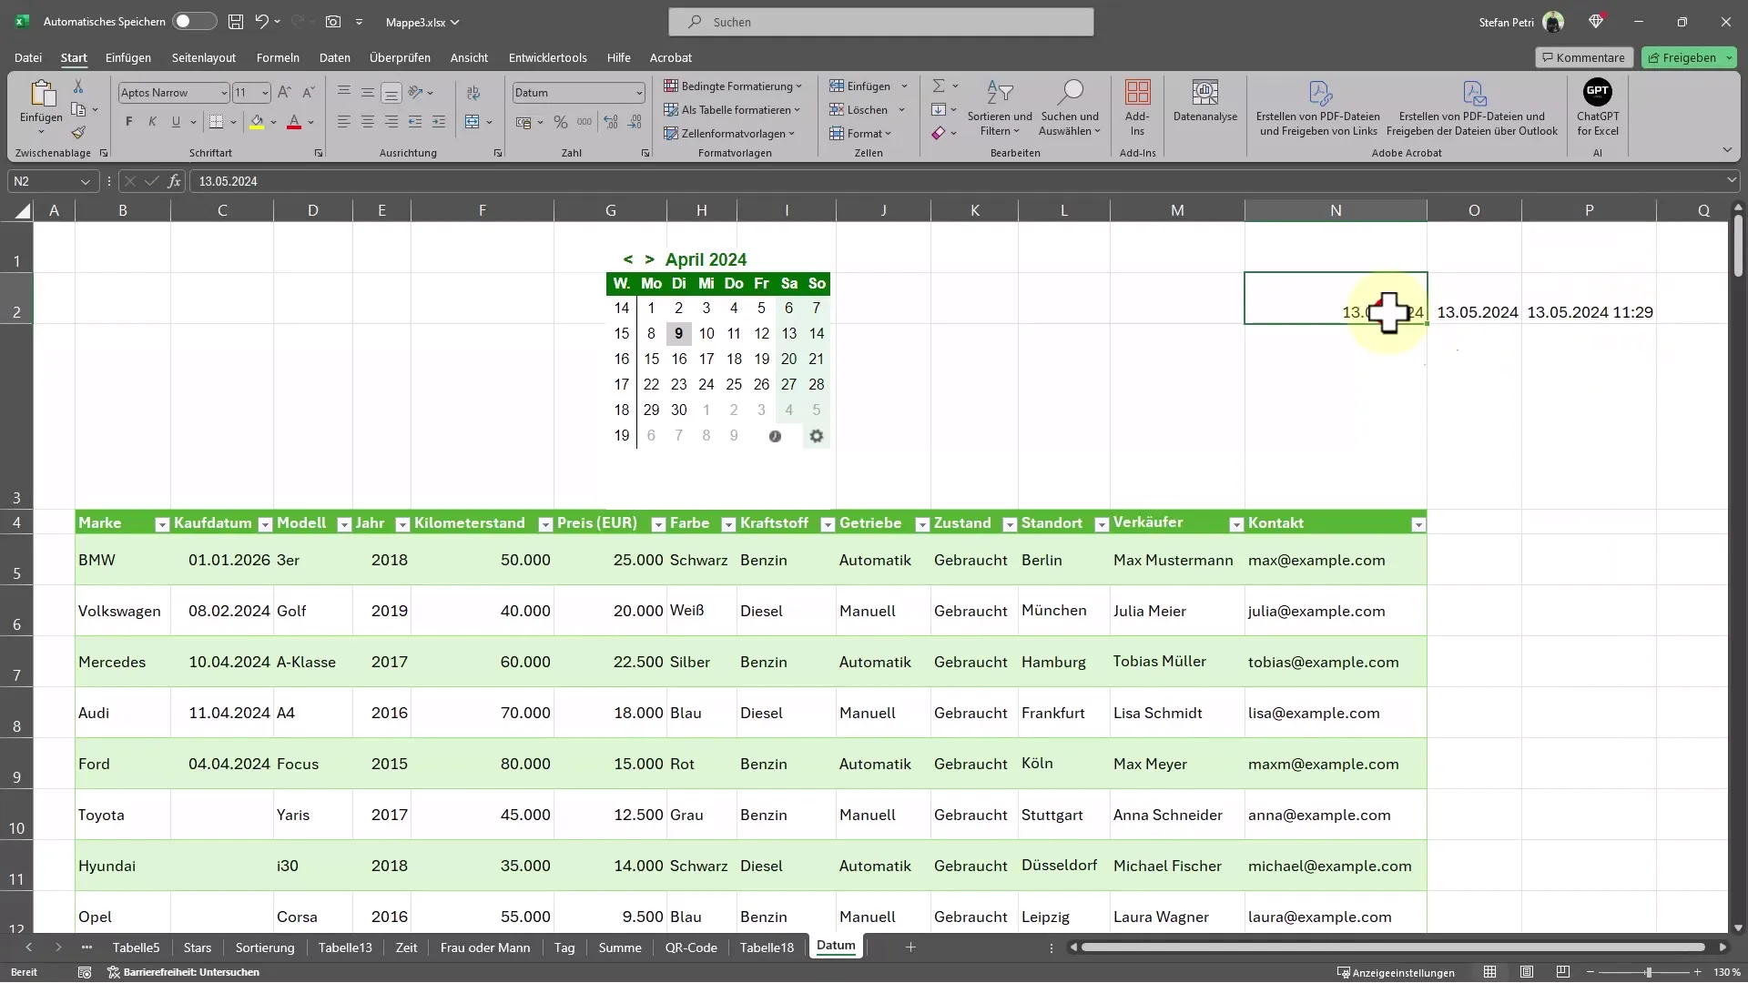This screenshot has height=983, width=1748.
Task: Open the Formeln menu tab
Action: coord(278,56)
